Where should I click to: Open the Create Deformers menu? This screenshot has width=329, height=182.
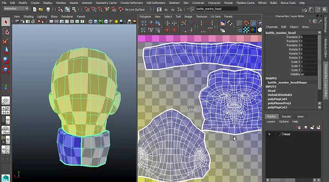pos(132,3)
